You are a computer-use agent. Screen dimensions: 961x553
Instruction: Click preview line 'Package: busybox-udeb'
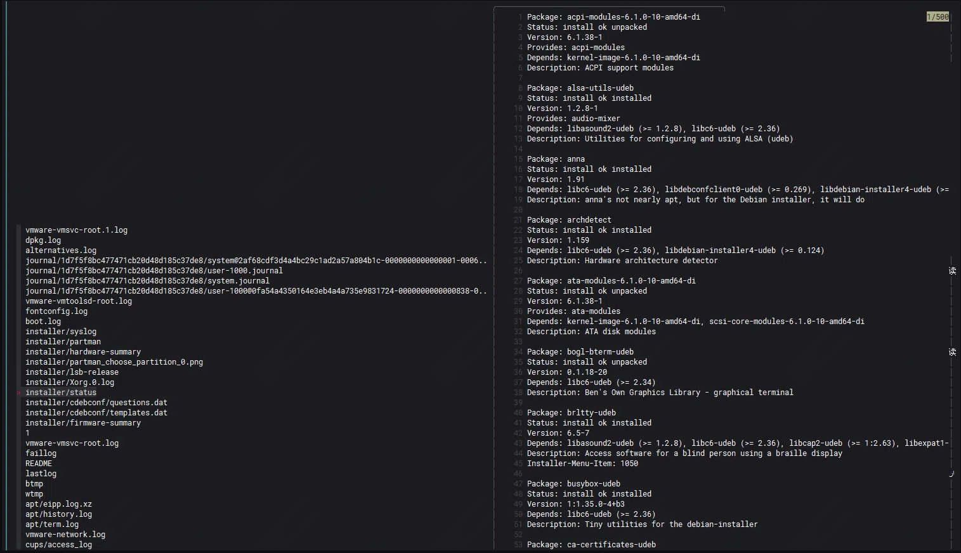pos(573,484)
